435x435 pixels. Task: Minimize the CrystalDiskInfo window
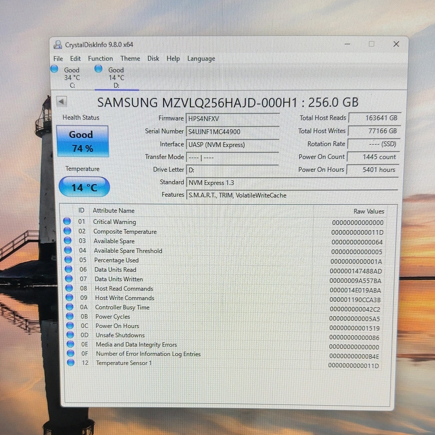[x=347, y=44]
